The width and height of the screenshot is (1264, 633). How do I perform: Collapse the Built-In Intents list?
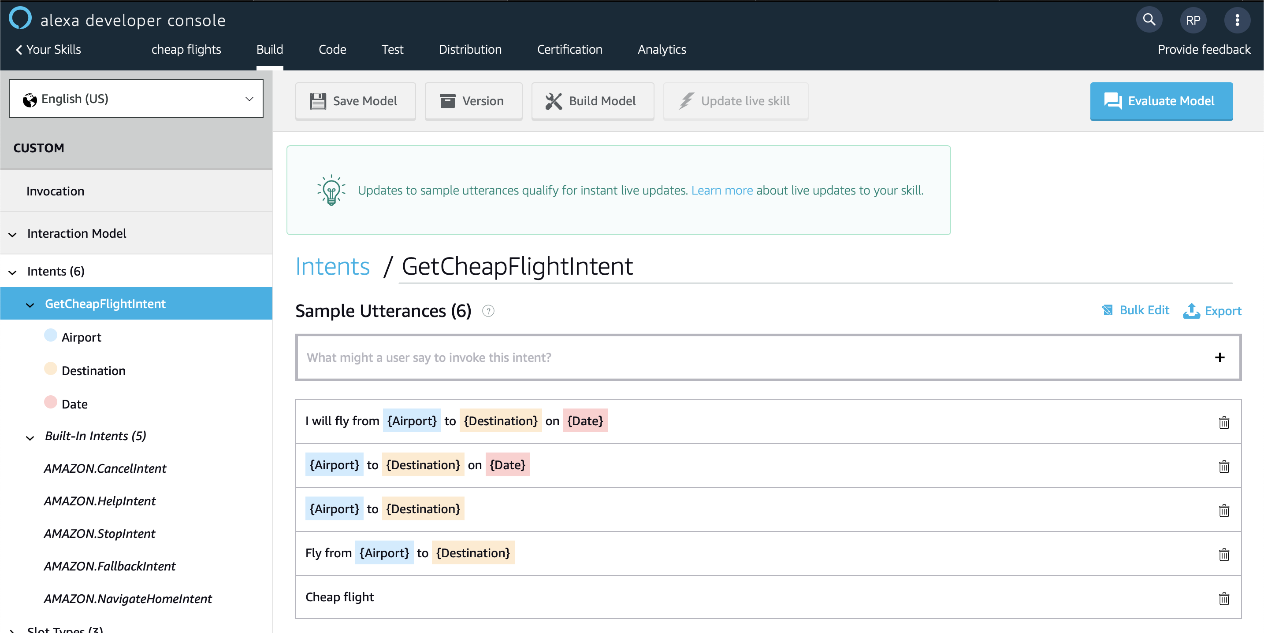(x=30, y=437)
